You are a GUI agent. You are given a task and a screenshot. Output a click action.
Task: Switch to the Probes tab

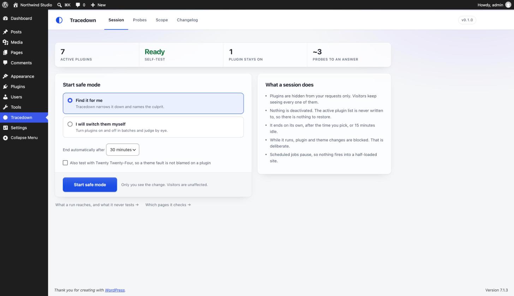pos(140,20)
